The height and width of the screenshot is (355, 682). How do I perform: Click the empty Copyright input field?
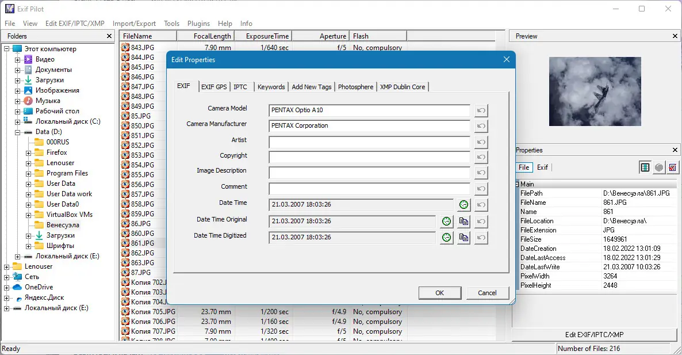click(369, 157)
